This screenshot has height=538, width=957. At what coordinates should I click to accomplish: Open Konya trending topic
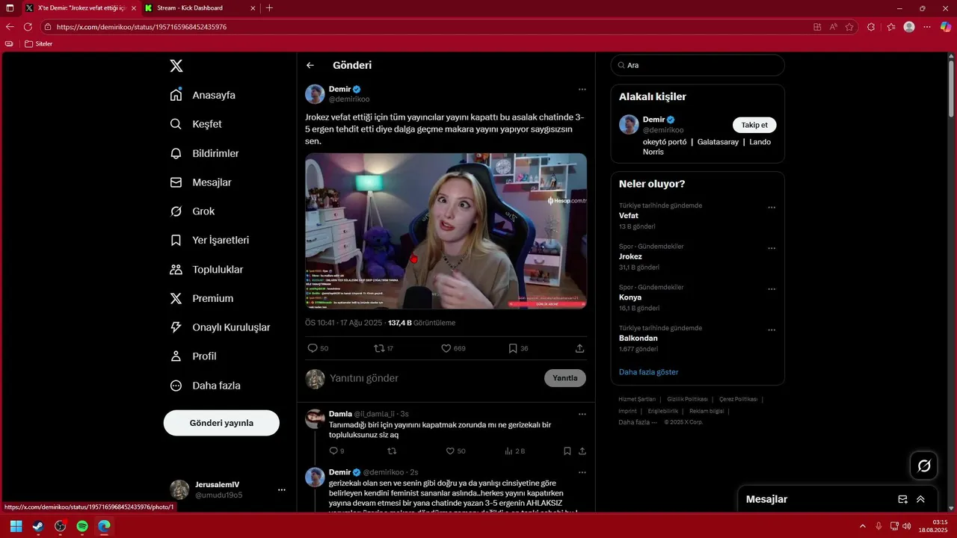(630, 297)
